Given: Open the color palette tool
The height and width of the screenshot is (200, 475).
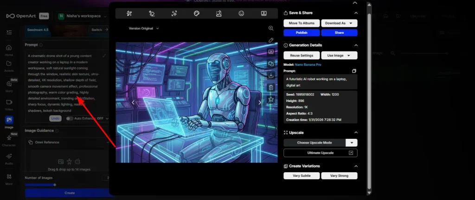Looking at the screenshot, I should (x=196, y=13).
